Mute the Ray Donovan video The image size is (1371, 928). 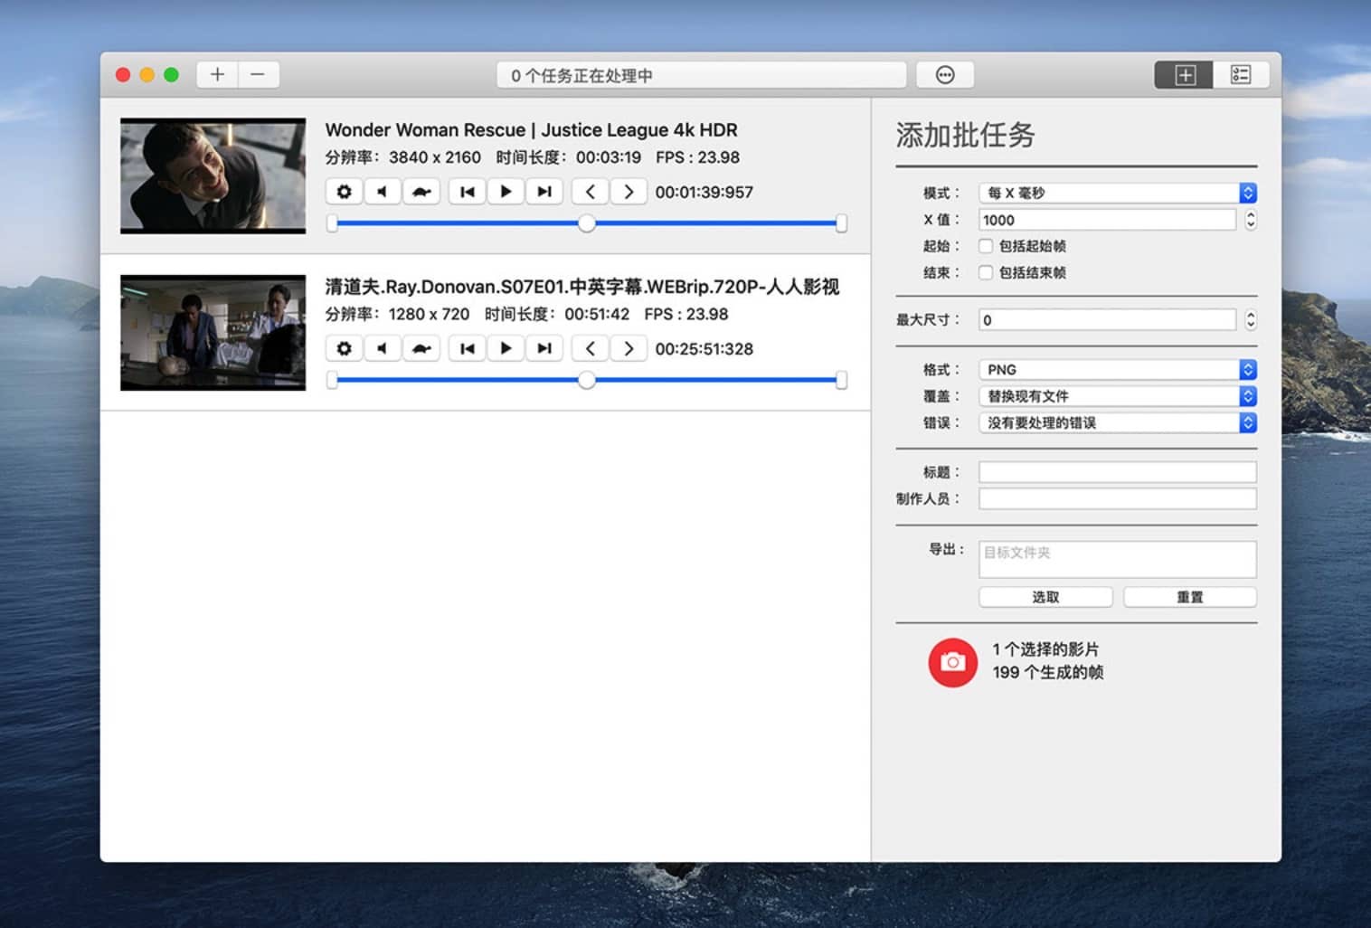[x=383, y=349]
